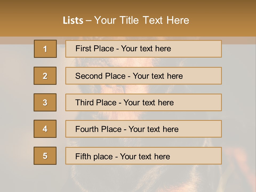The width and height of the screenshot is (256, 192).
Task: Select the number 2 box
Action: coord(45,76)
